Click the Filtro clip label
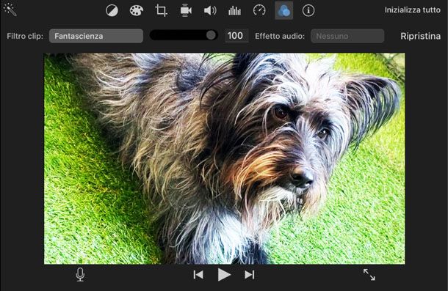 (x=25, y=36)
